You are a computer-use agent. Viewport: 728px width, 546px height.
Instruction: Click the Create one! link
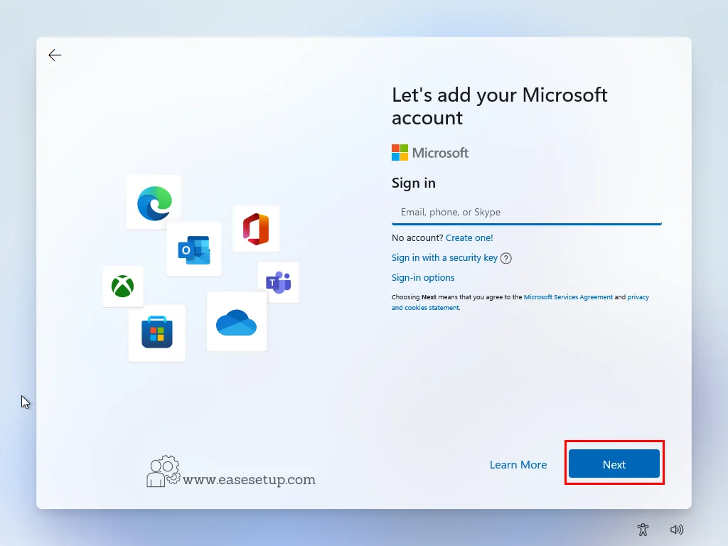(469, 237)
